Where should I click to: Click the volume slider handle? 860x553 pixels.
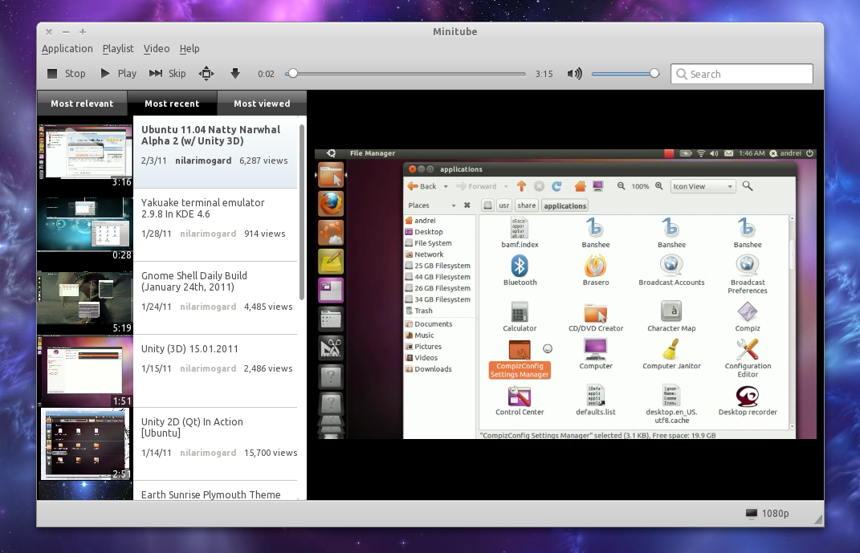coord(654,74)
